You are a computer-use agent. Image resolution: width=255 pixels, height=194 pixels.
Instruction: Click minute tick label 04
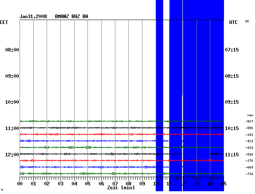(x=74, y=184)
